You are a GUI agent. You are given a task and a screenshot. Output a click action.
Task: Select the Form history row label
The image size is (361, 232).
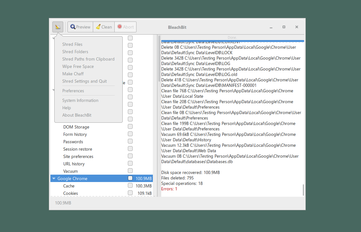pos(75,134)
